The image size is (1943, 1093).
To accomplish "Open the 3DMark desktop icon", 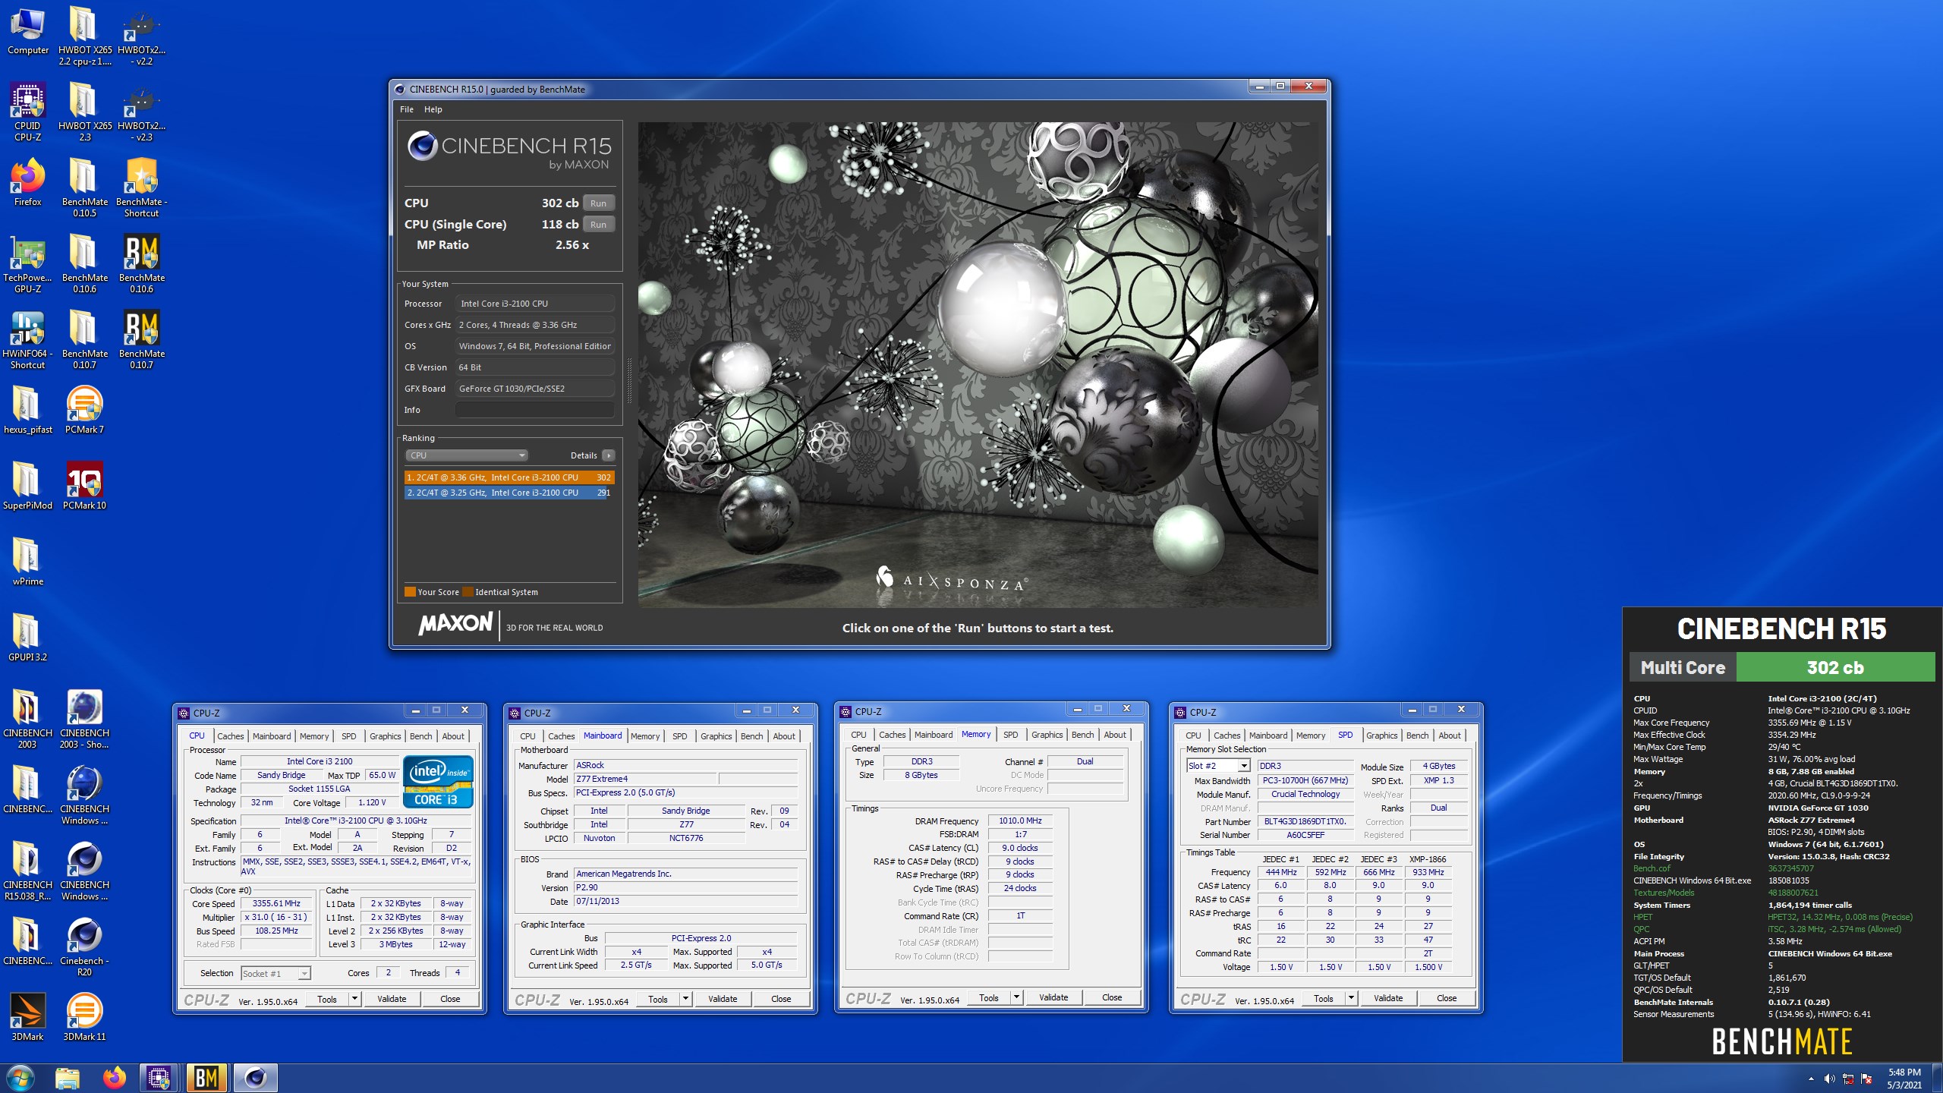I will click(27, 1018).
